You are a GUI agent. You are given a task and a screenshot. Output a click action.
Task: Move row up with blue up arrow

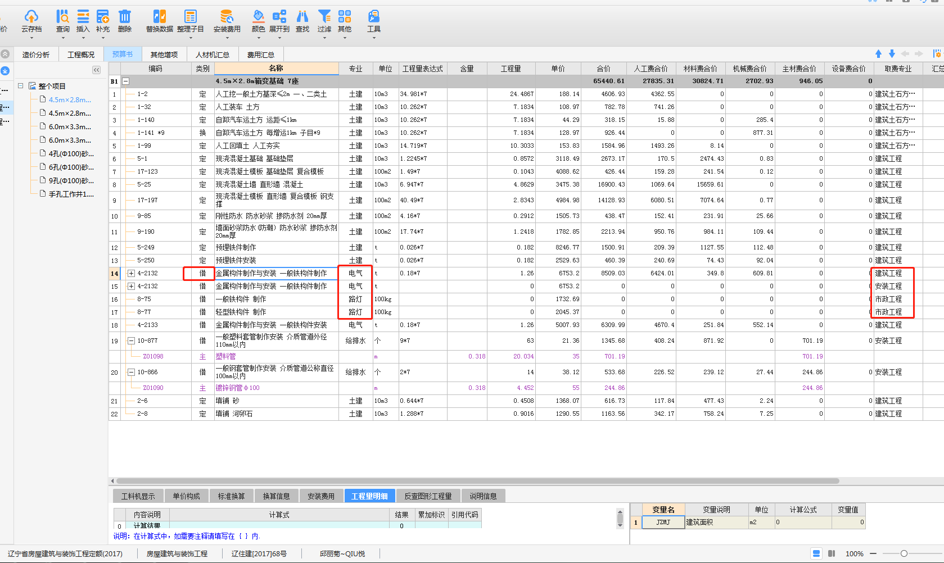coord(878,54)
